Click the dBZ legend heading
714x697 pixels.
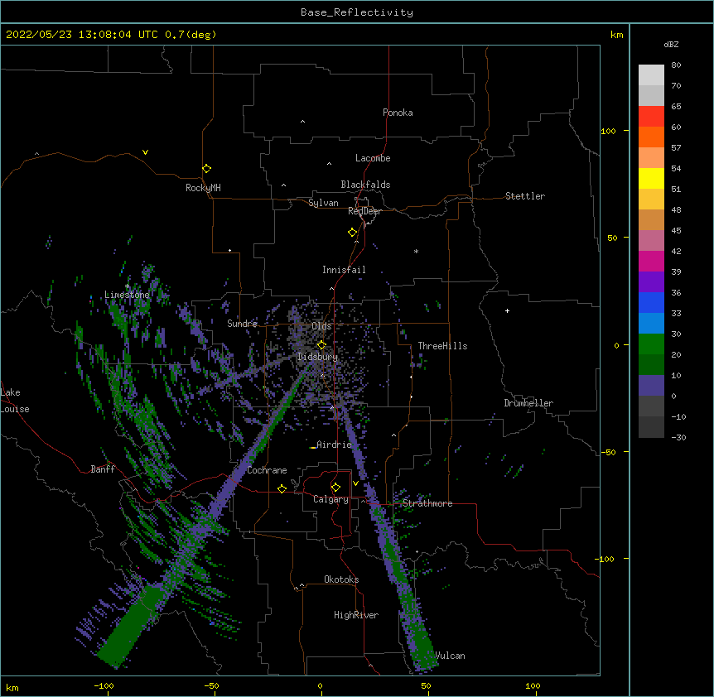671,44
